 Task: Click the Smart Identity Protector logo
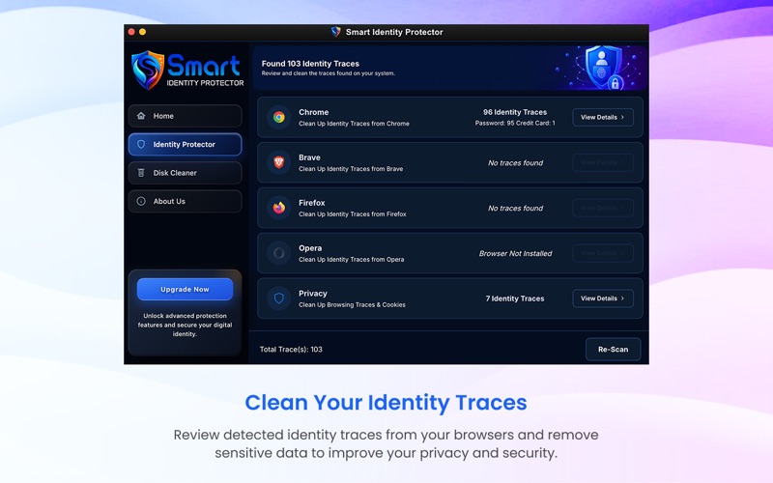coord(187,71)
